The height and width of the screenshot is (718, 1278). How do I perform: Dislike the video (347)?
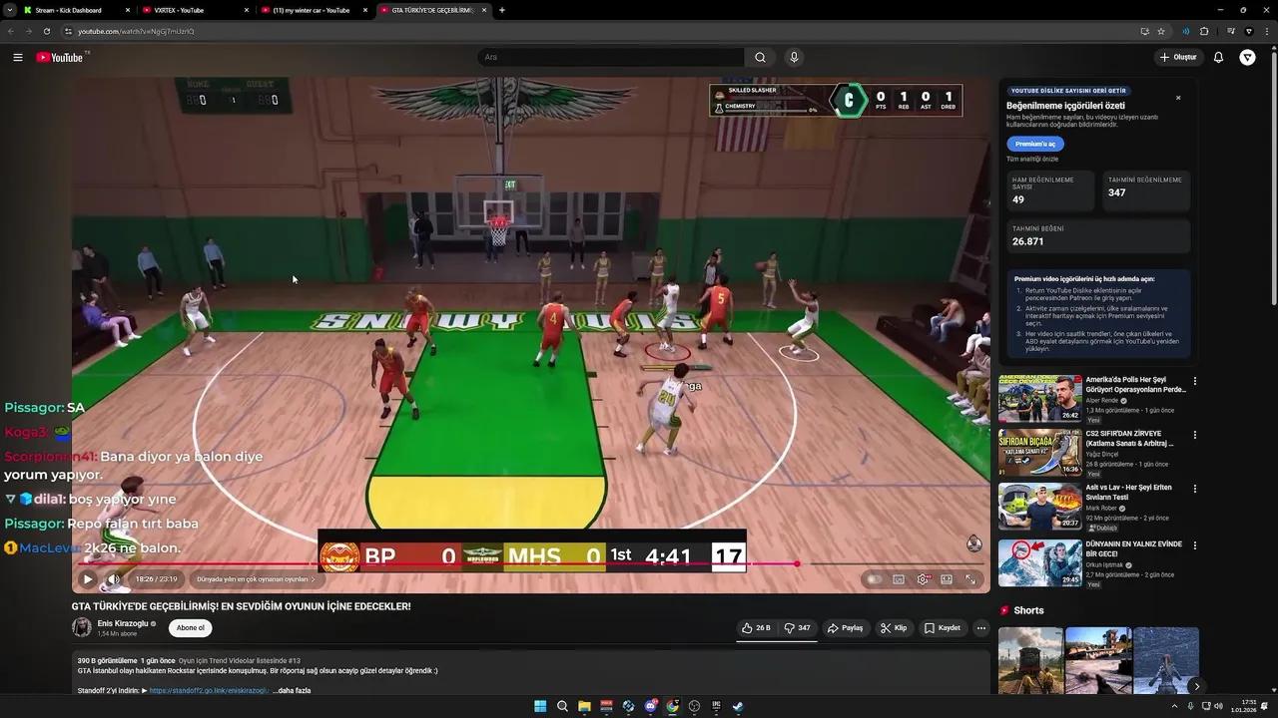pos(798,628)
